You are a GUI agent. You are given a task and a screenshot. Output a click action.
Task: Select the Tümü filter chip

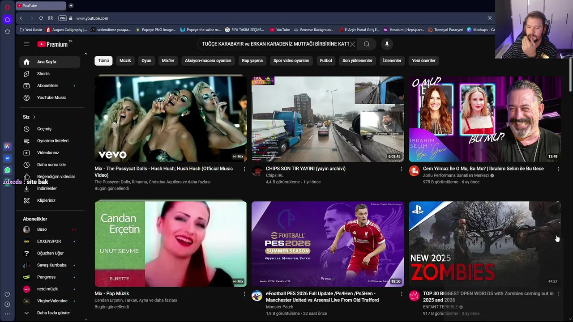pyautogui.click(x=103, y=60)
